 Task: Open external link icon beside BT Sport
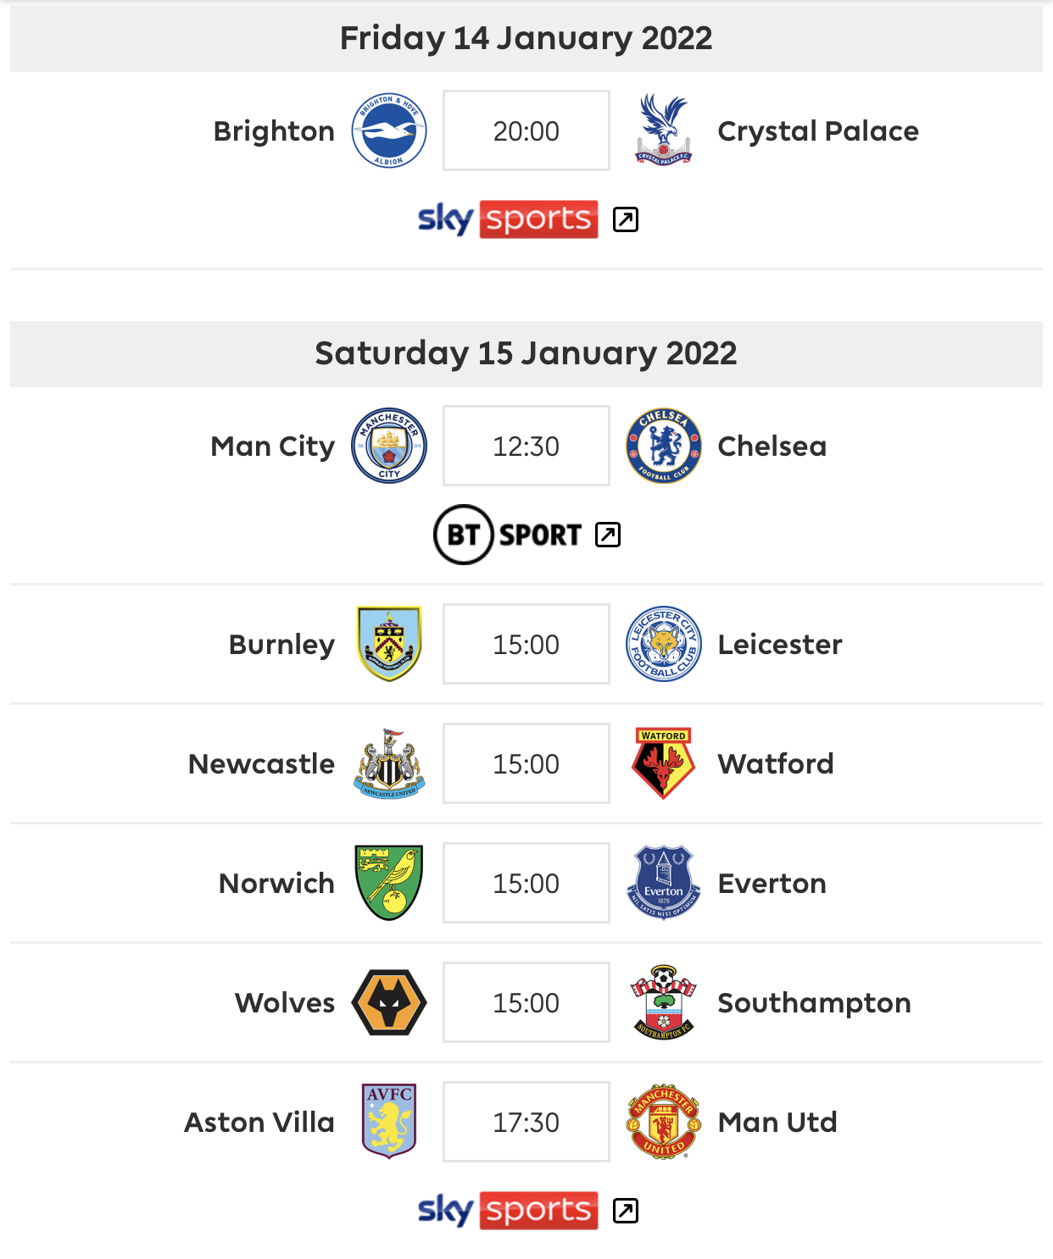[x=608, y=535]
